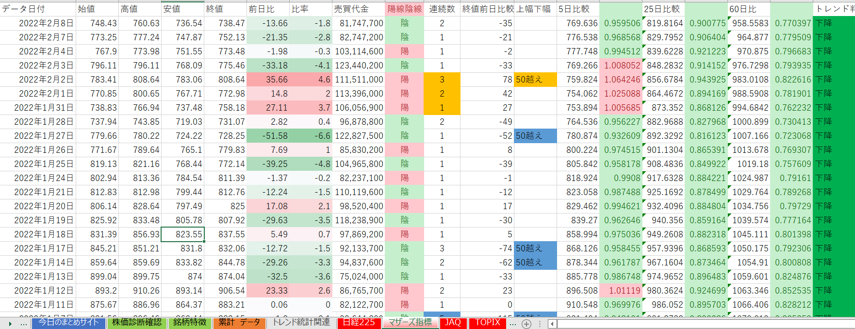Click the blue 50越え cell for 2022年1月27日
This screenshot has width=855, height=329.
[535, 136]
